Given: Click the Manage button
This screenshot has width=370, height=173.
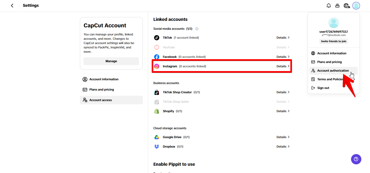Looking at the screenshot, I should pyautogui.click(x=111, y=61).
